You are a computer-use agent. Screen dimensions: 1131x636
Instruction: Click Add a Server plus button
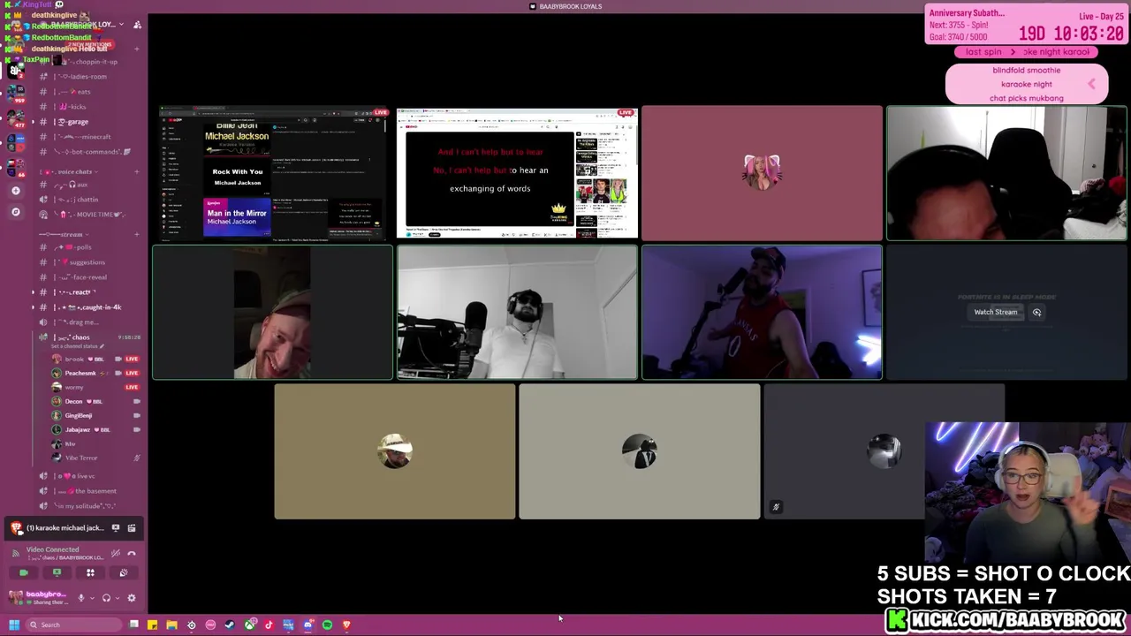point(15,191)
